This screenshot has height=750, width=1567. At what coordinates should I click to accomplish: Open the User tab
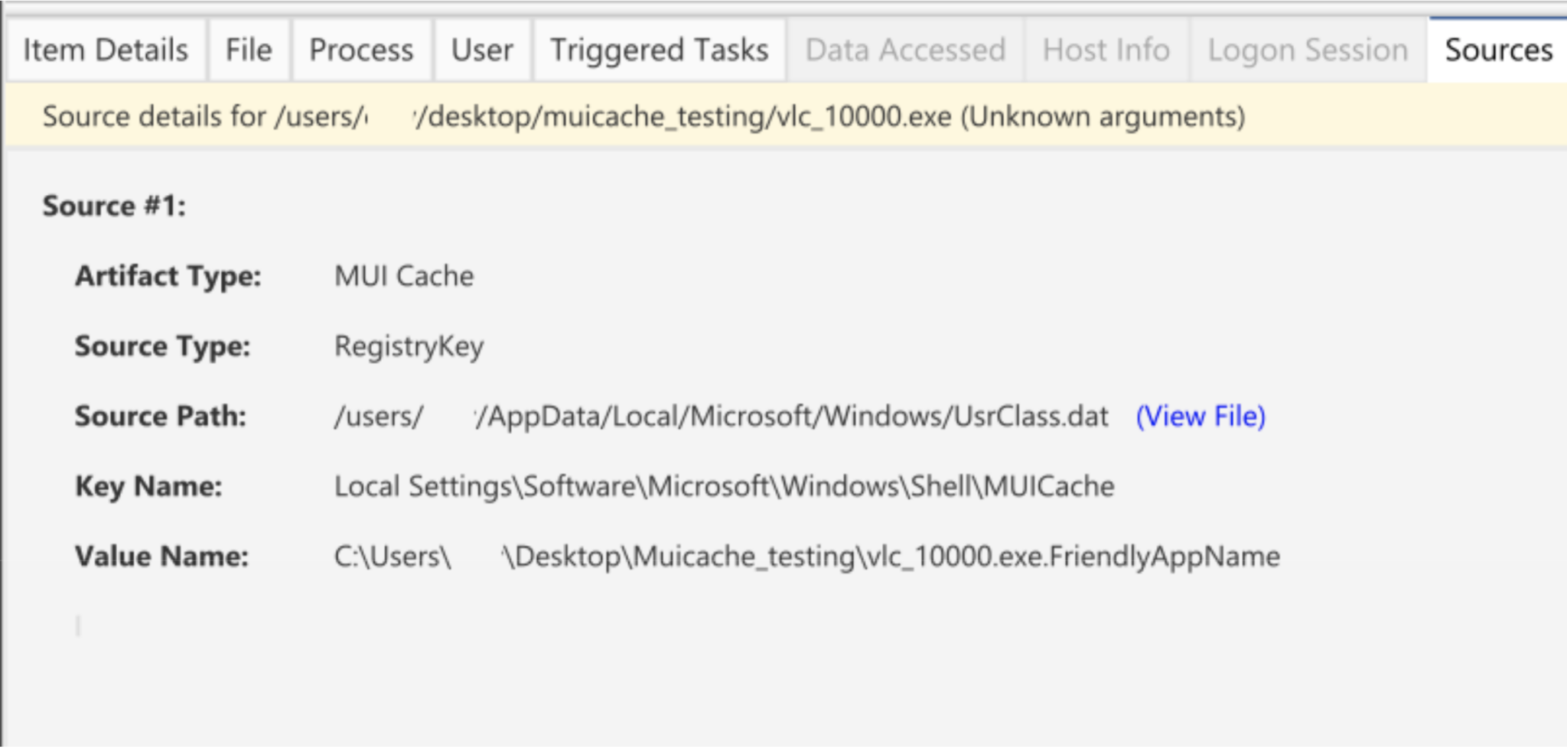(481, 50)
